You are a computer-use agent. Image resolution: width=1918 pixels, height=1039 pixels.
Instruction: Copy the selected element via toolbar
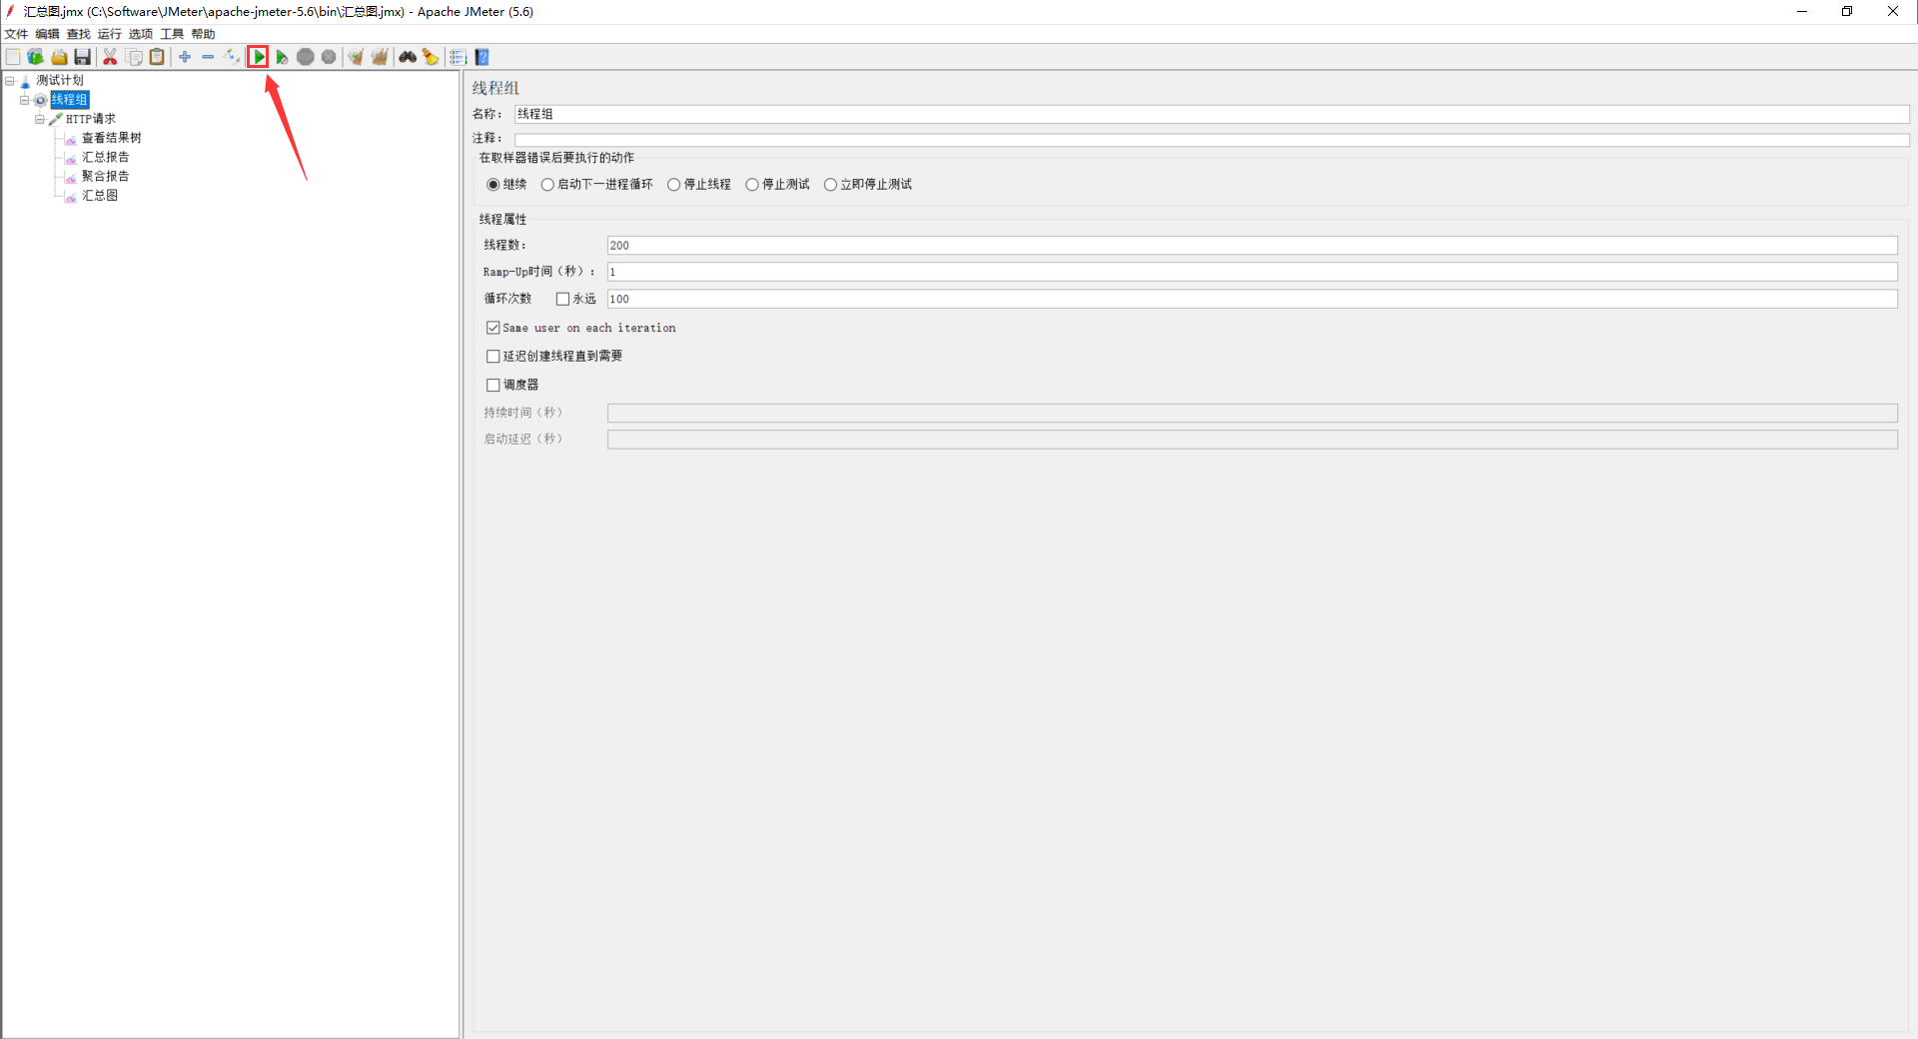tap(134, 57)
